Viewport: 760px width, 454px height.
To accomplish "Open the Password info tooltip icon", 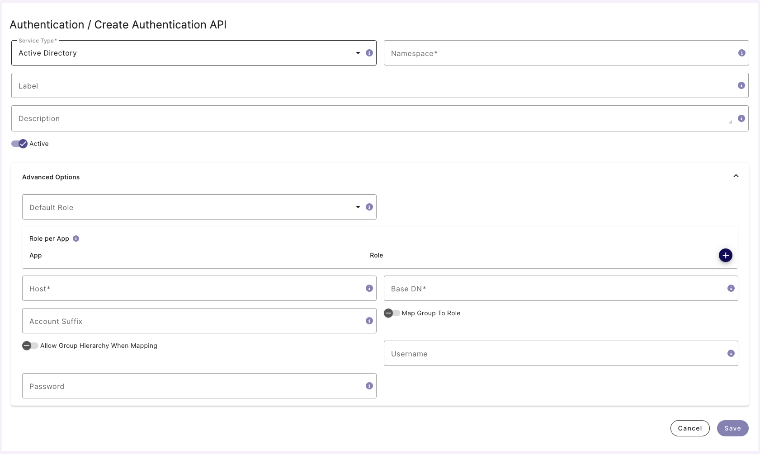I will coord(369,386).
